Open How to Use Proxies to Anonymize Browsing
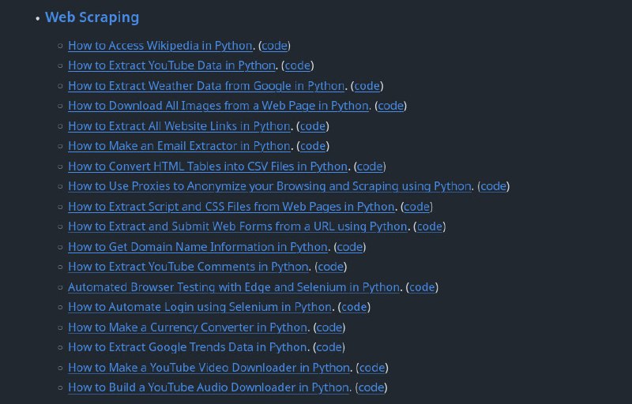Viewport: 632px width, 404px height. click(269, 186)
